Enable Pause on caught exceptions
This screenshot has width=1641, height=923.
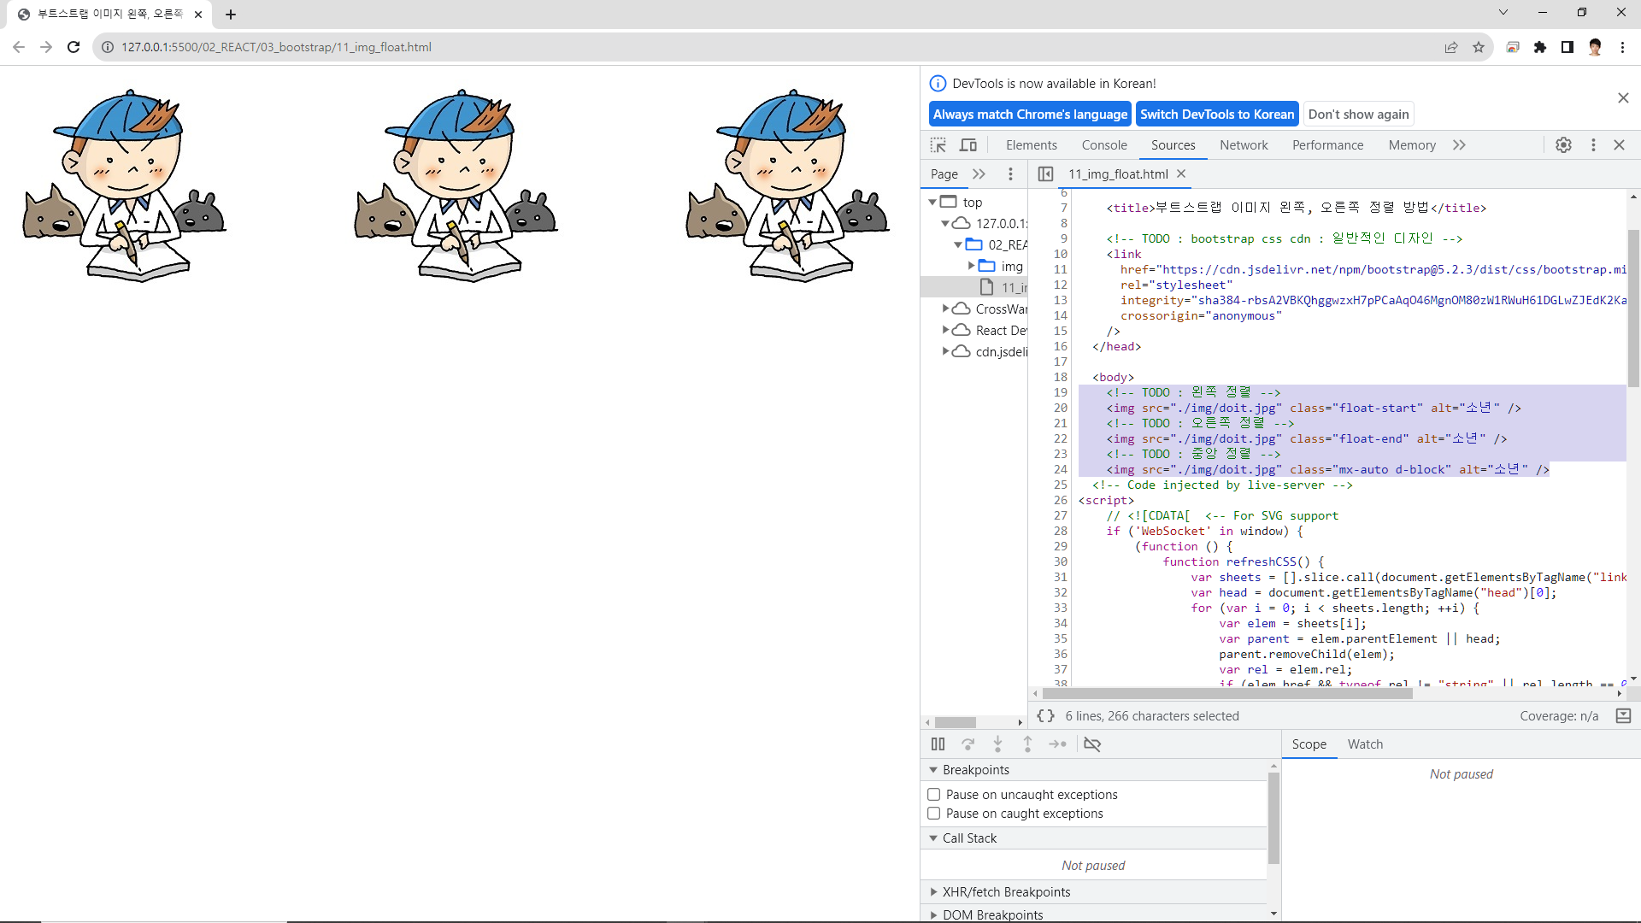[934, 814]
